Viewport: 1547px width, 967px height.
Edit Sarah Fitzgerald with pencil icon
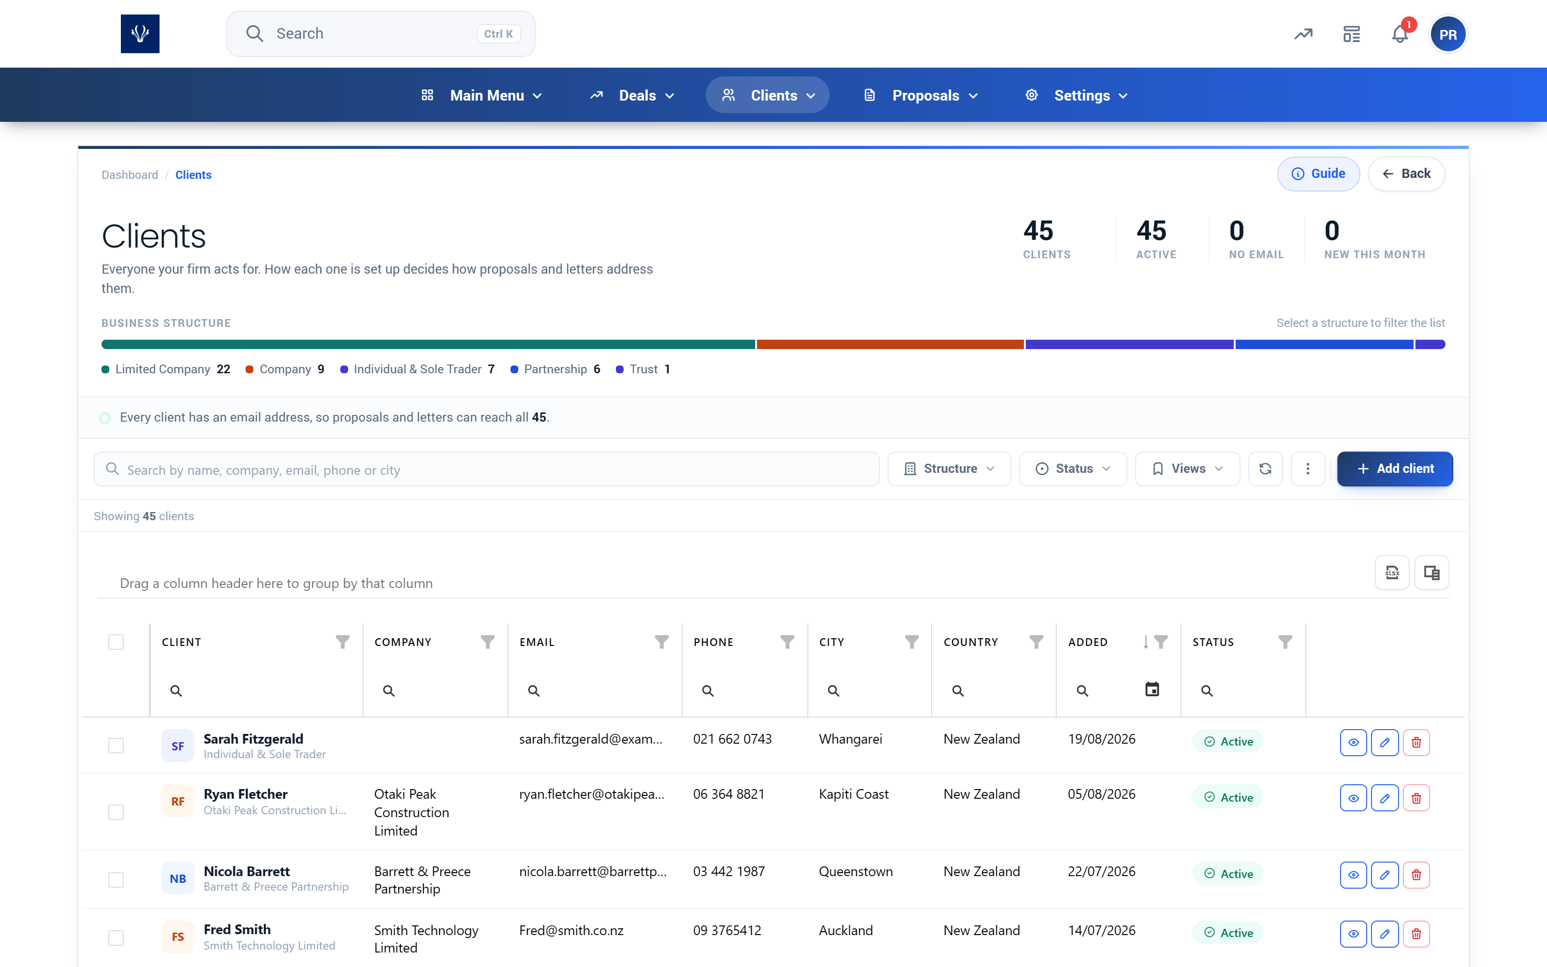tap(1385, 743)
